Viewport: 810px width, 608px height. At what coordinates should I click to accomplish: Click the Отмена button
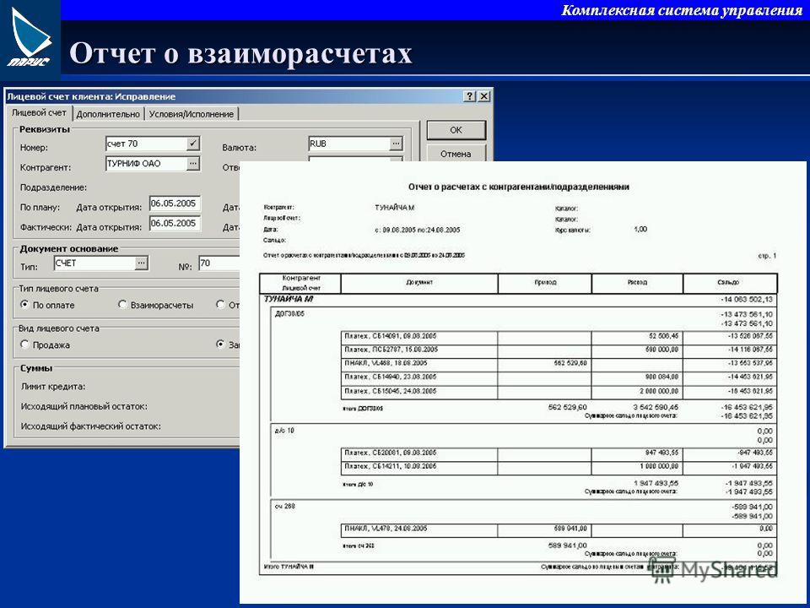456,154
